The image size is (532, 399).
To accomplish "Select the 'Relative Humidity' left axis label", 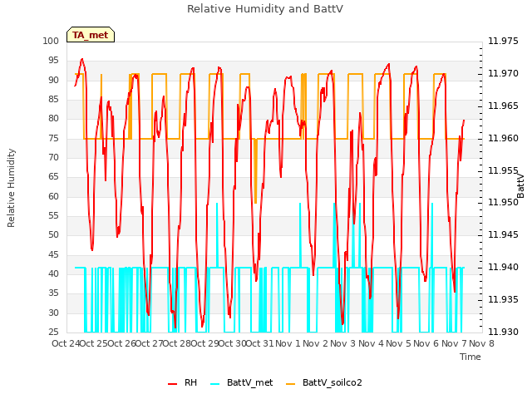I will coord(11,188).
